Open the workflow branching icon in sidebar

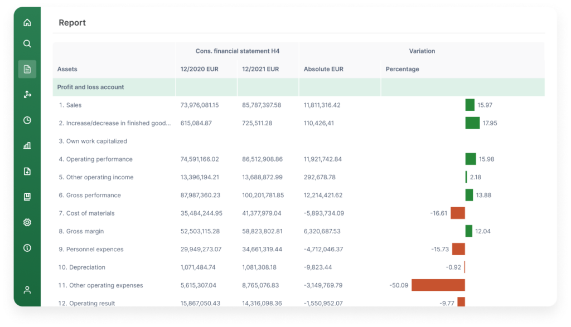[27, 94]
